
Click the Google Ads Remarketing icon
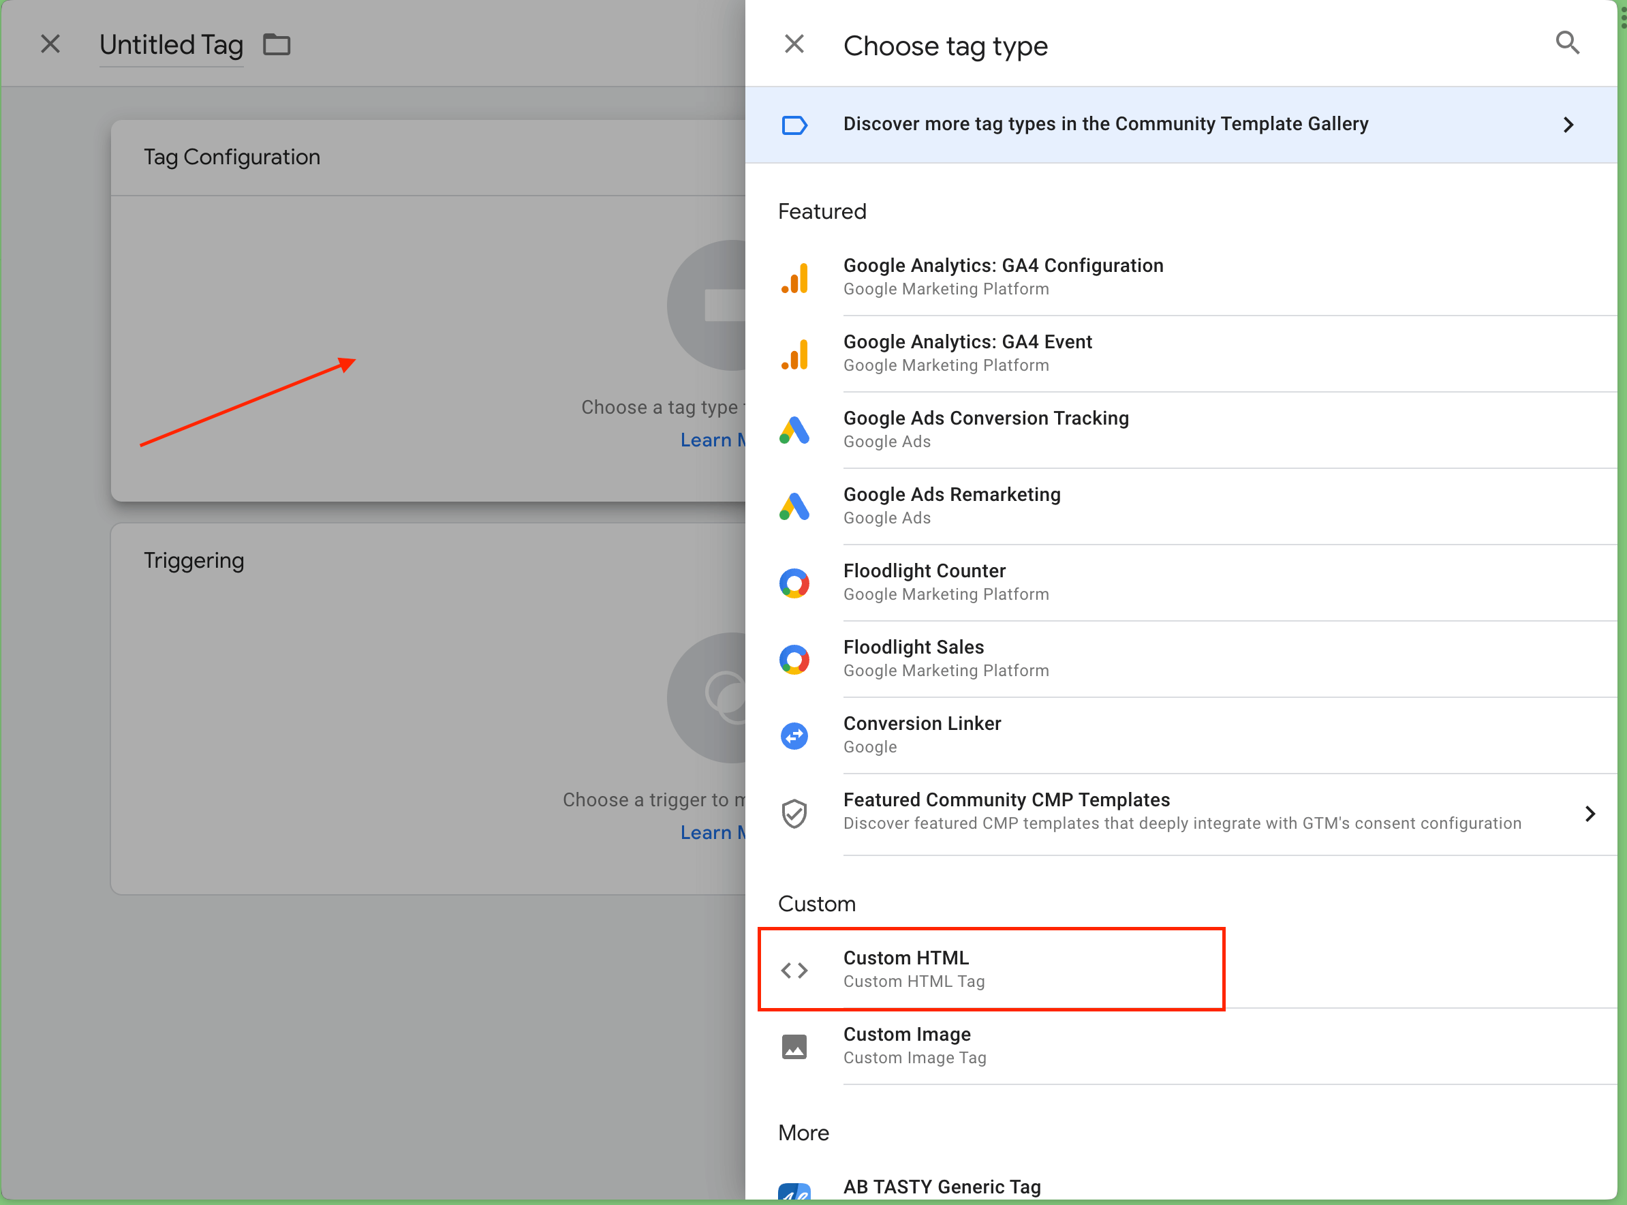(x=794, y=507)
